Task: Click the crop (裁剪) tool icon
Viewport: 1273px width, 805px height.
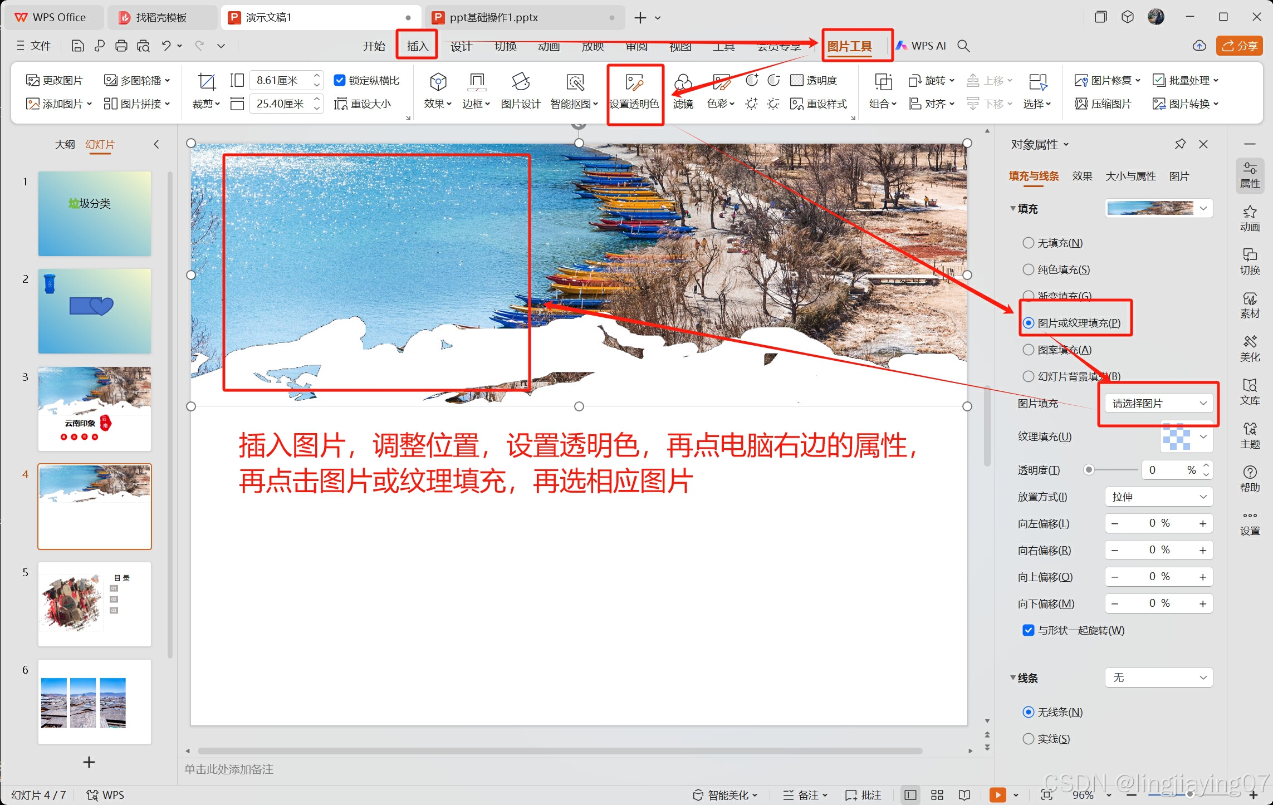Action: point(206,82)
